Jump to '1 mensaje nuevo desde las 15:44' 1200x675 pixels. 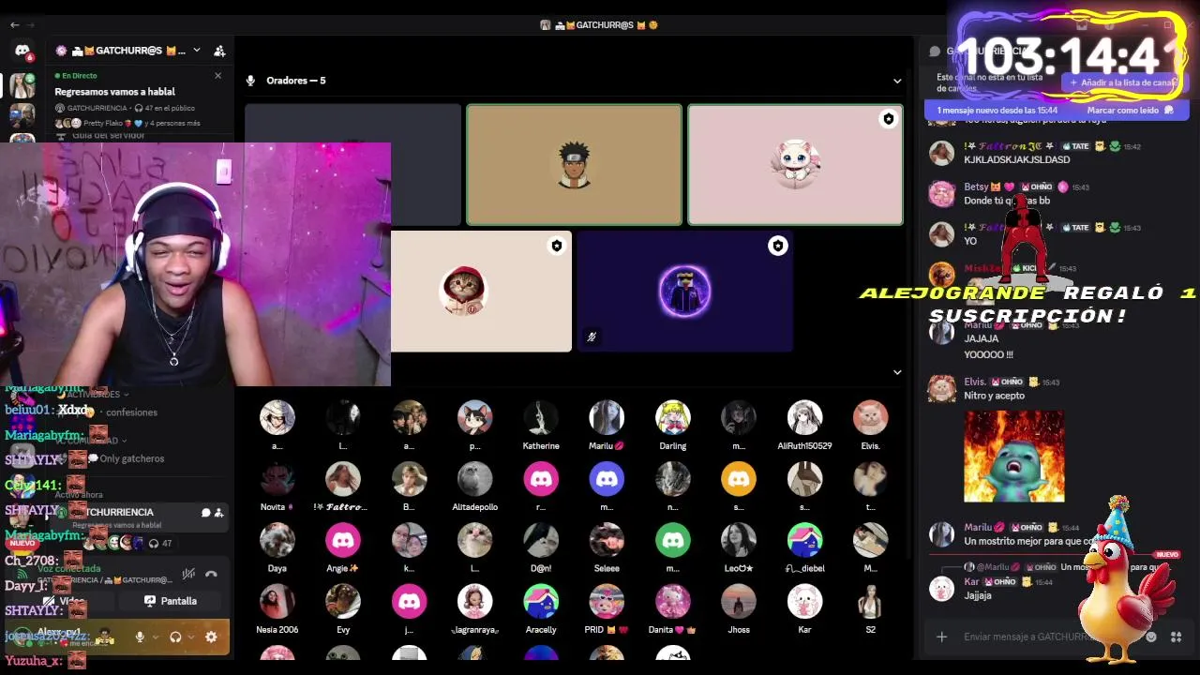[997, 110]
